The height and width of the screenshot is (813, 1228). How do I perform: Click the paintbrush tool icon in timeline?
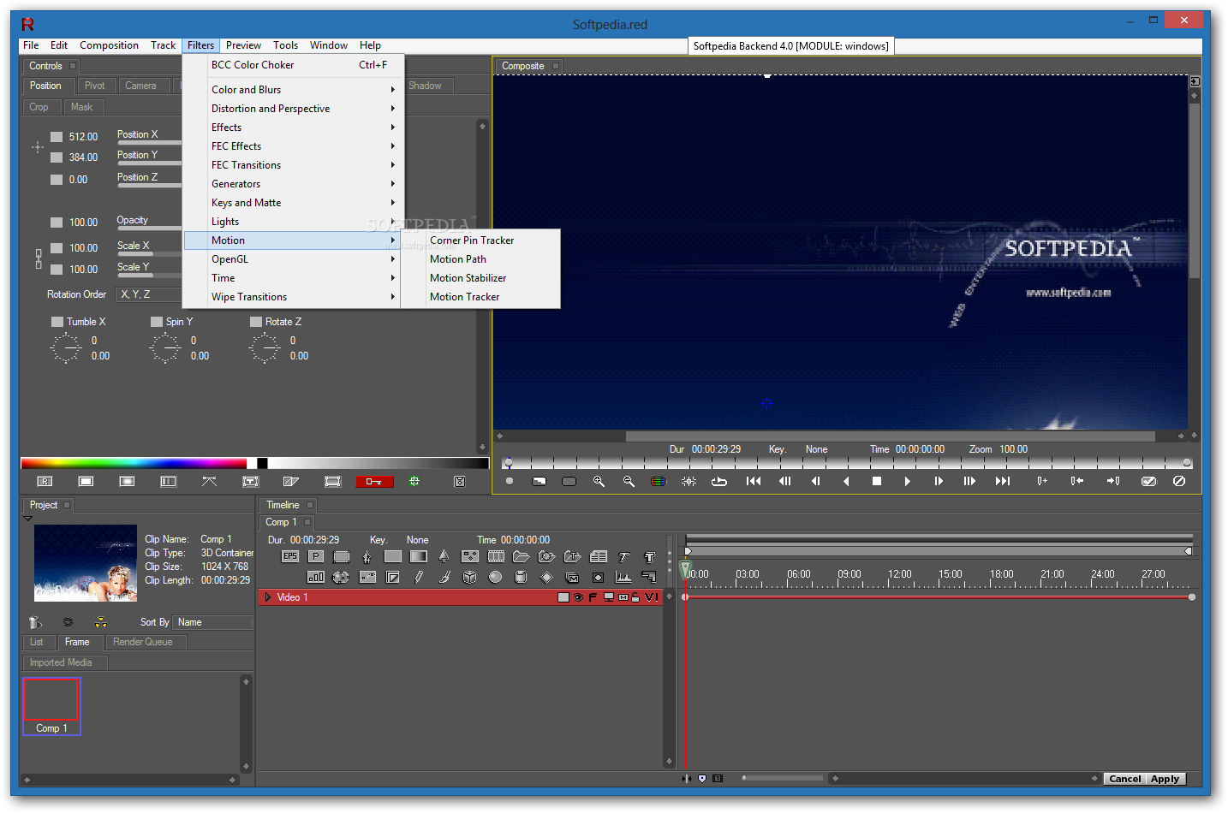(444, 577)
